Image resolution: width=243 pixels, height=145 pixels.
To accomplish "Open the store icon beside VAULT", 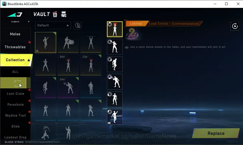I will coord(64,14).
